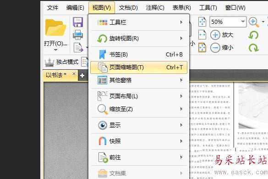The height and width of the screenshot is (179, 268).
Task: Rotate view clockwise with green arrow
Action: [x=253, y=48]
